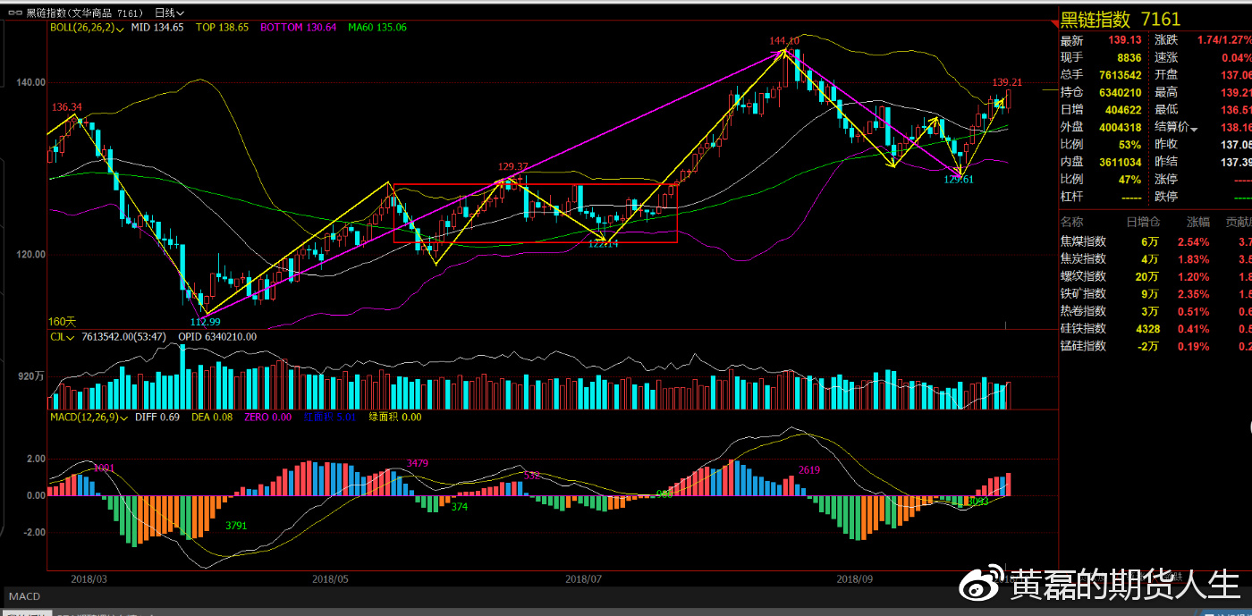Image resolution: width=1252 pixels, height=616 pixels.
Task: Click the 2018/09 date axis label
Action: click(855, 579)
